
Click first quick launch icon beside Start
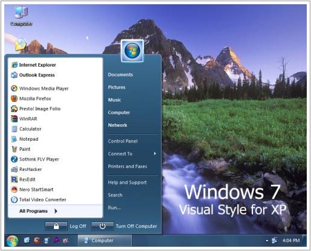pyautogui.click(x=27, y=240)
